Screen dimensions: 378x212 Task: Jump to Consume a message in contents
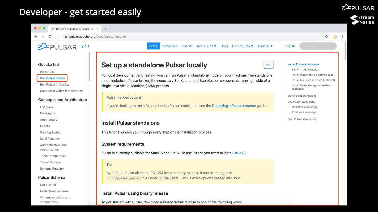[x=304, y=107]
